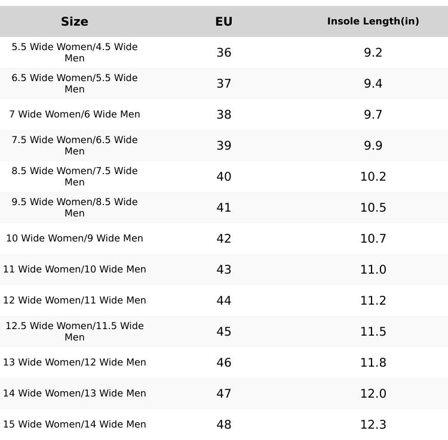Select the 10 Wide Women/9 Wide Men size
Viewport: 448px width, 440px height.
point(75,238)
